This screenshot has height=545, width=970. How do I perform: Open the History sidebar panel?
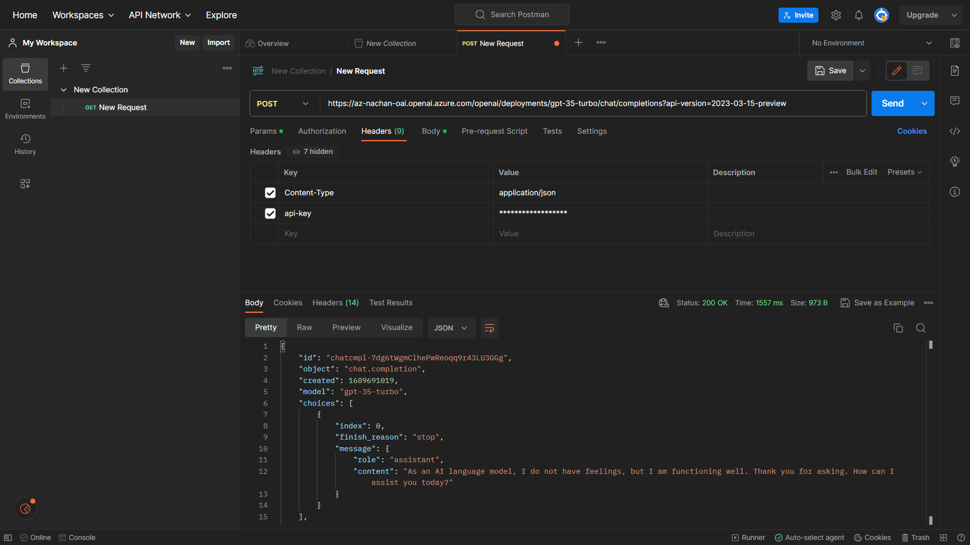click(25, 144)
